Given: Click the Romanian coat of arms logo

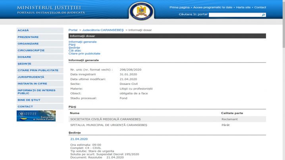Looking at the screenshot, I should 142,11.
